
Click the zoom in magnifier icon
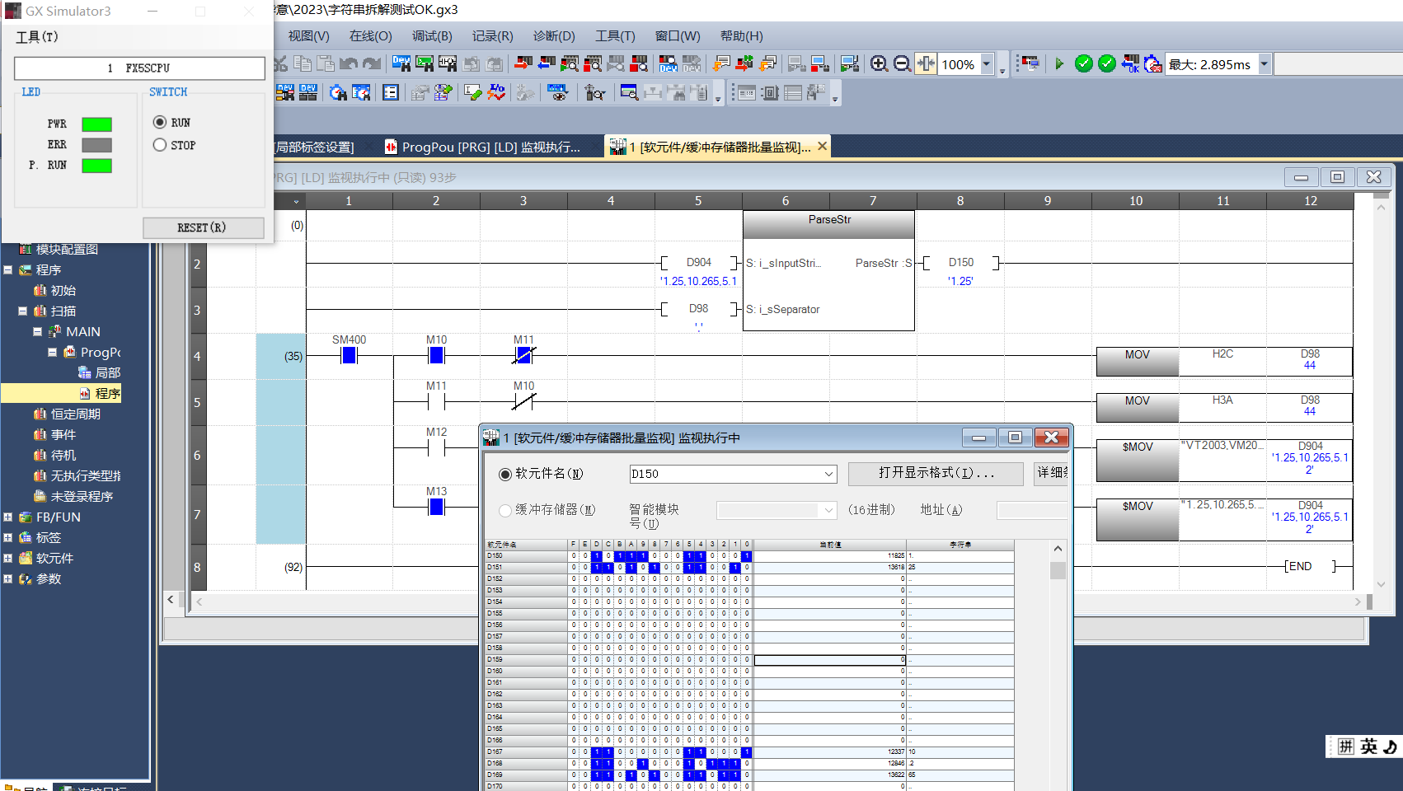click(x=879, y=64)
